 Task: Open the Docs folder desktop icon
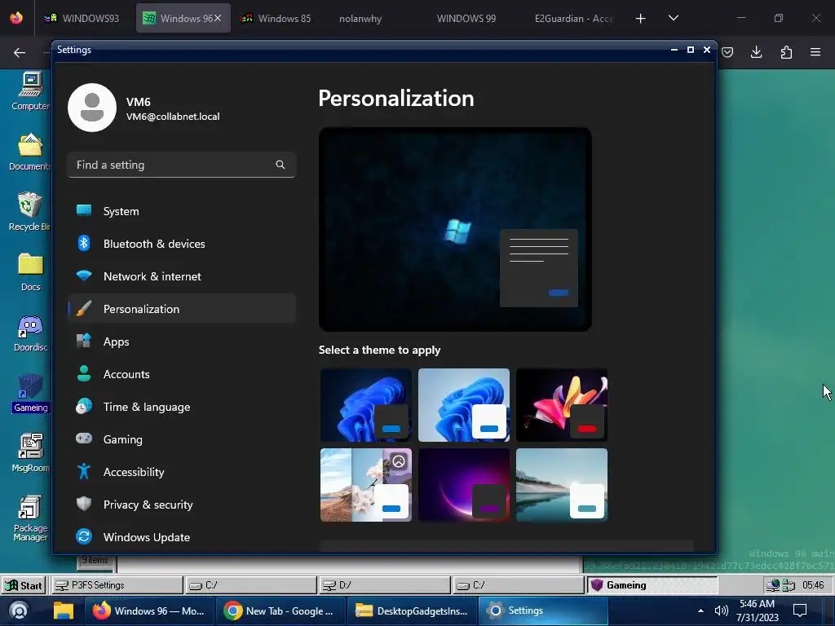[x=30, y=272]
